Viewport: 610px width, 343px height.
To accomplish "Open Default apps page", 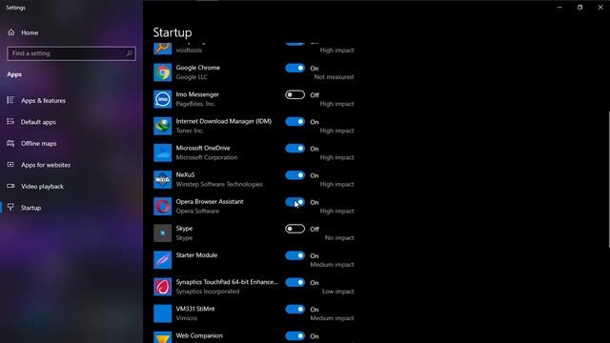I will click(71, 122).
